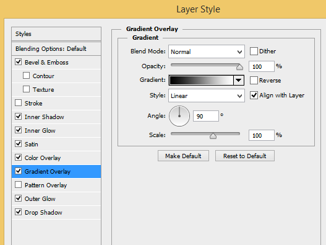Click the Opacity slider handle
This screenshot has width=326, height=245.
coord(240,67)
